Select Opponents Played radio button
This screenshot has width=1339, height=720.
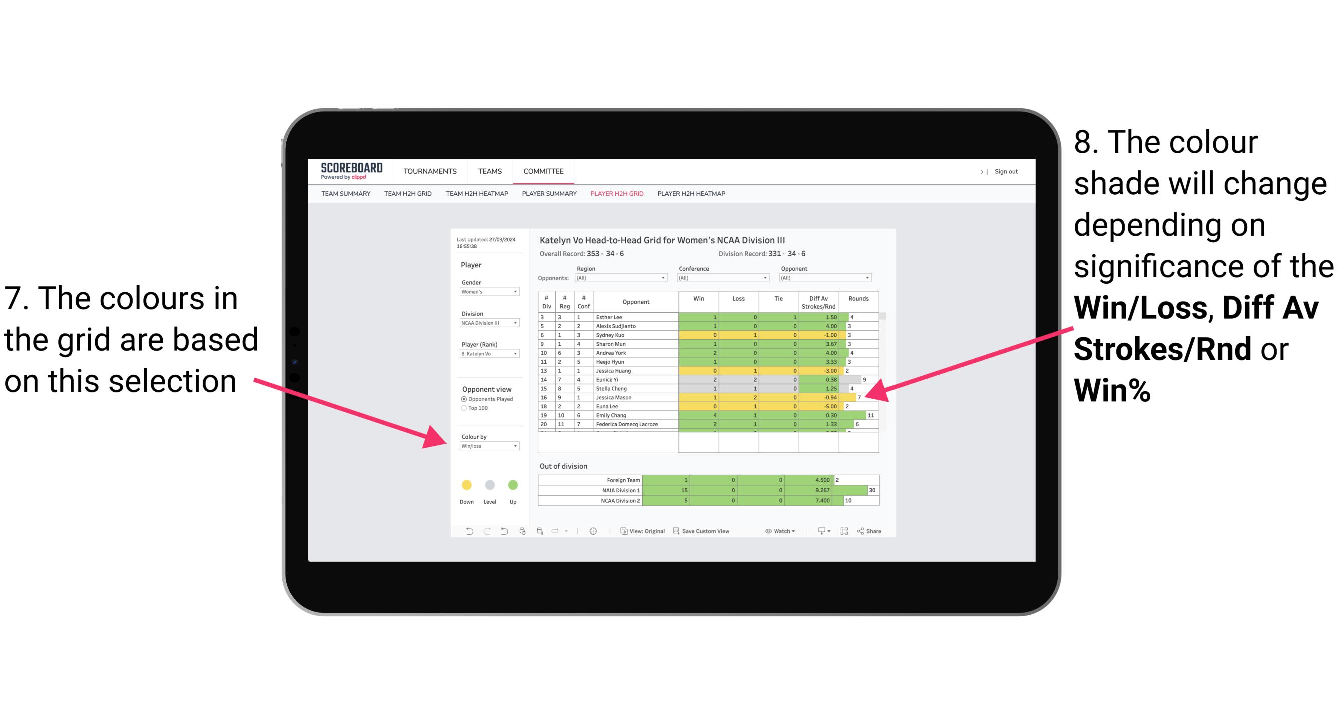point(460,399)
